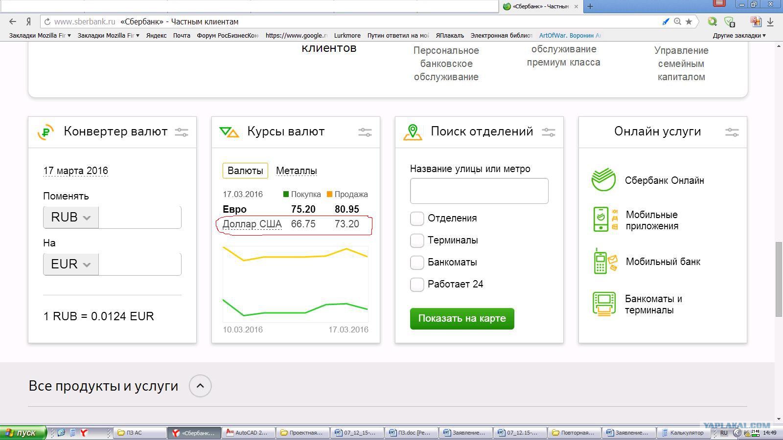
Task: Switch to the Металлы tab
Action: 296,171
